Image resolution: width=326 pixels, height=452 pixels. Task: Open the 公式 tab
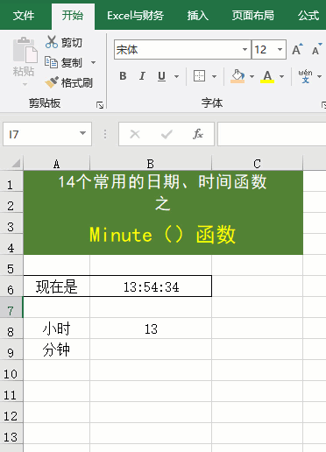308,16
